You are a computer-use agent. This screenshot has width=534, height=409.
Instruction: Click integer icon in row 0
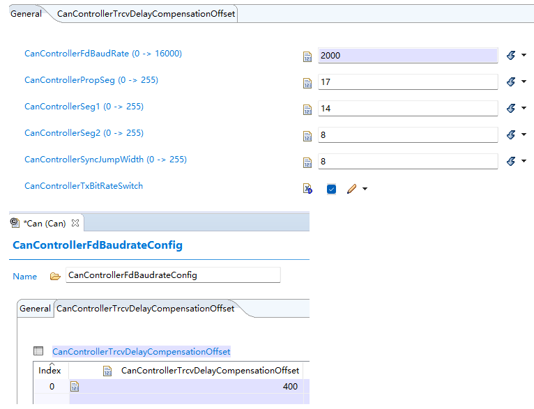75,387
